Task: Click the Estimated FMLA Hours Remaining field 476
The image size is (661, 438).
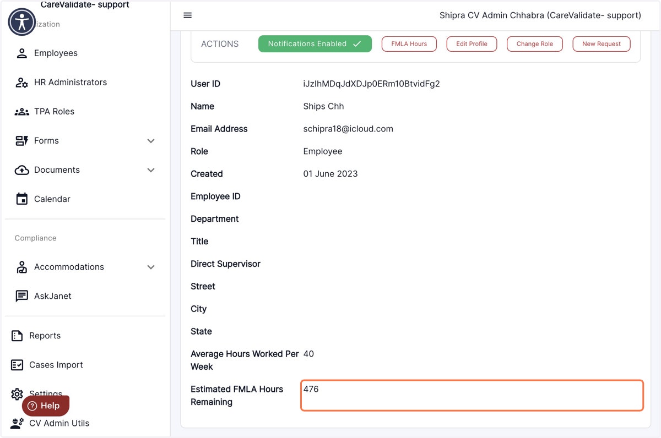Action: (x=472, y=395)
